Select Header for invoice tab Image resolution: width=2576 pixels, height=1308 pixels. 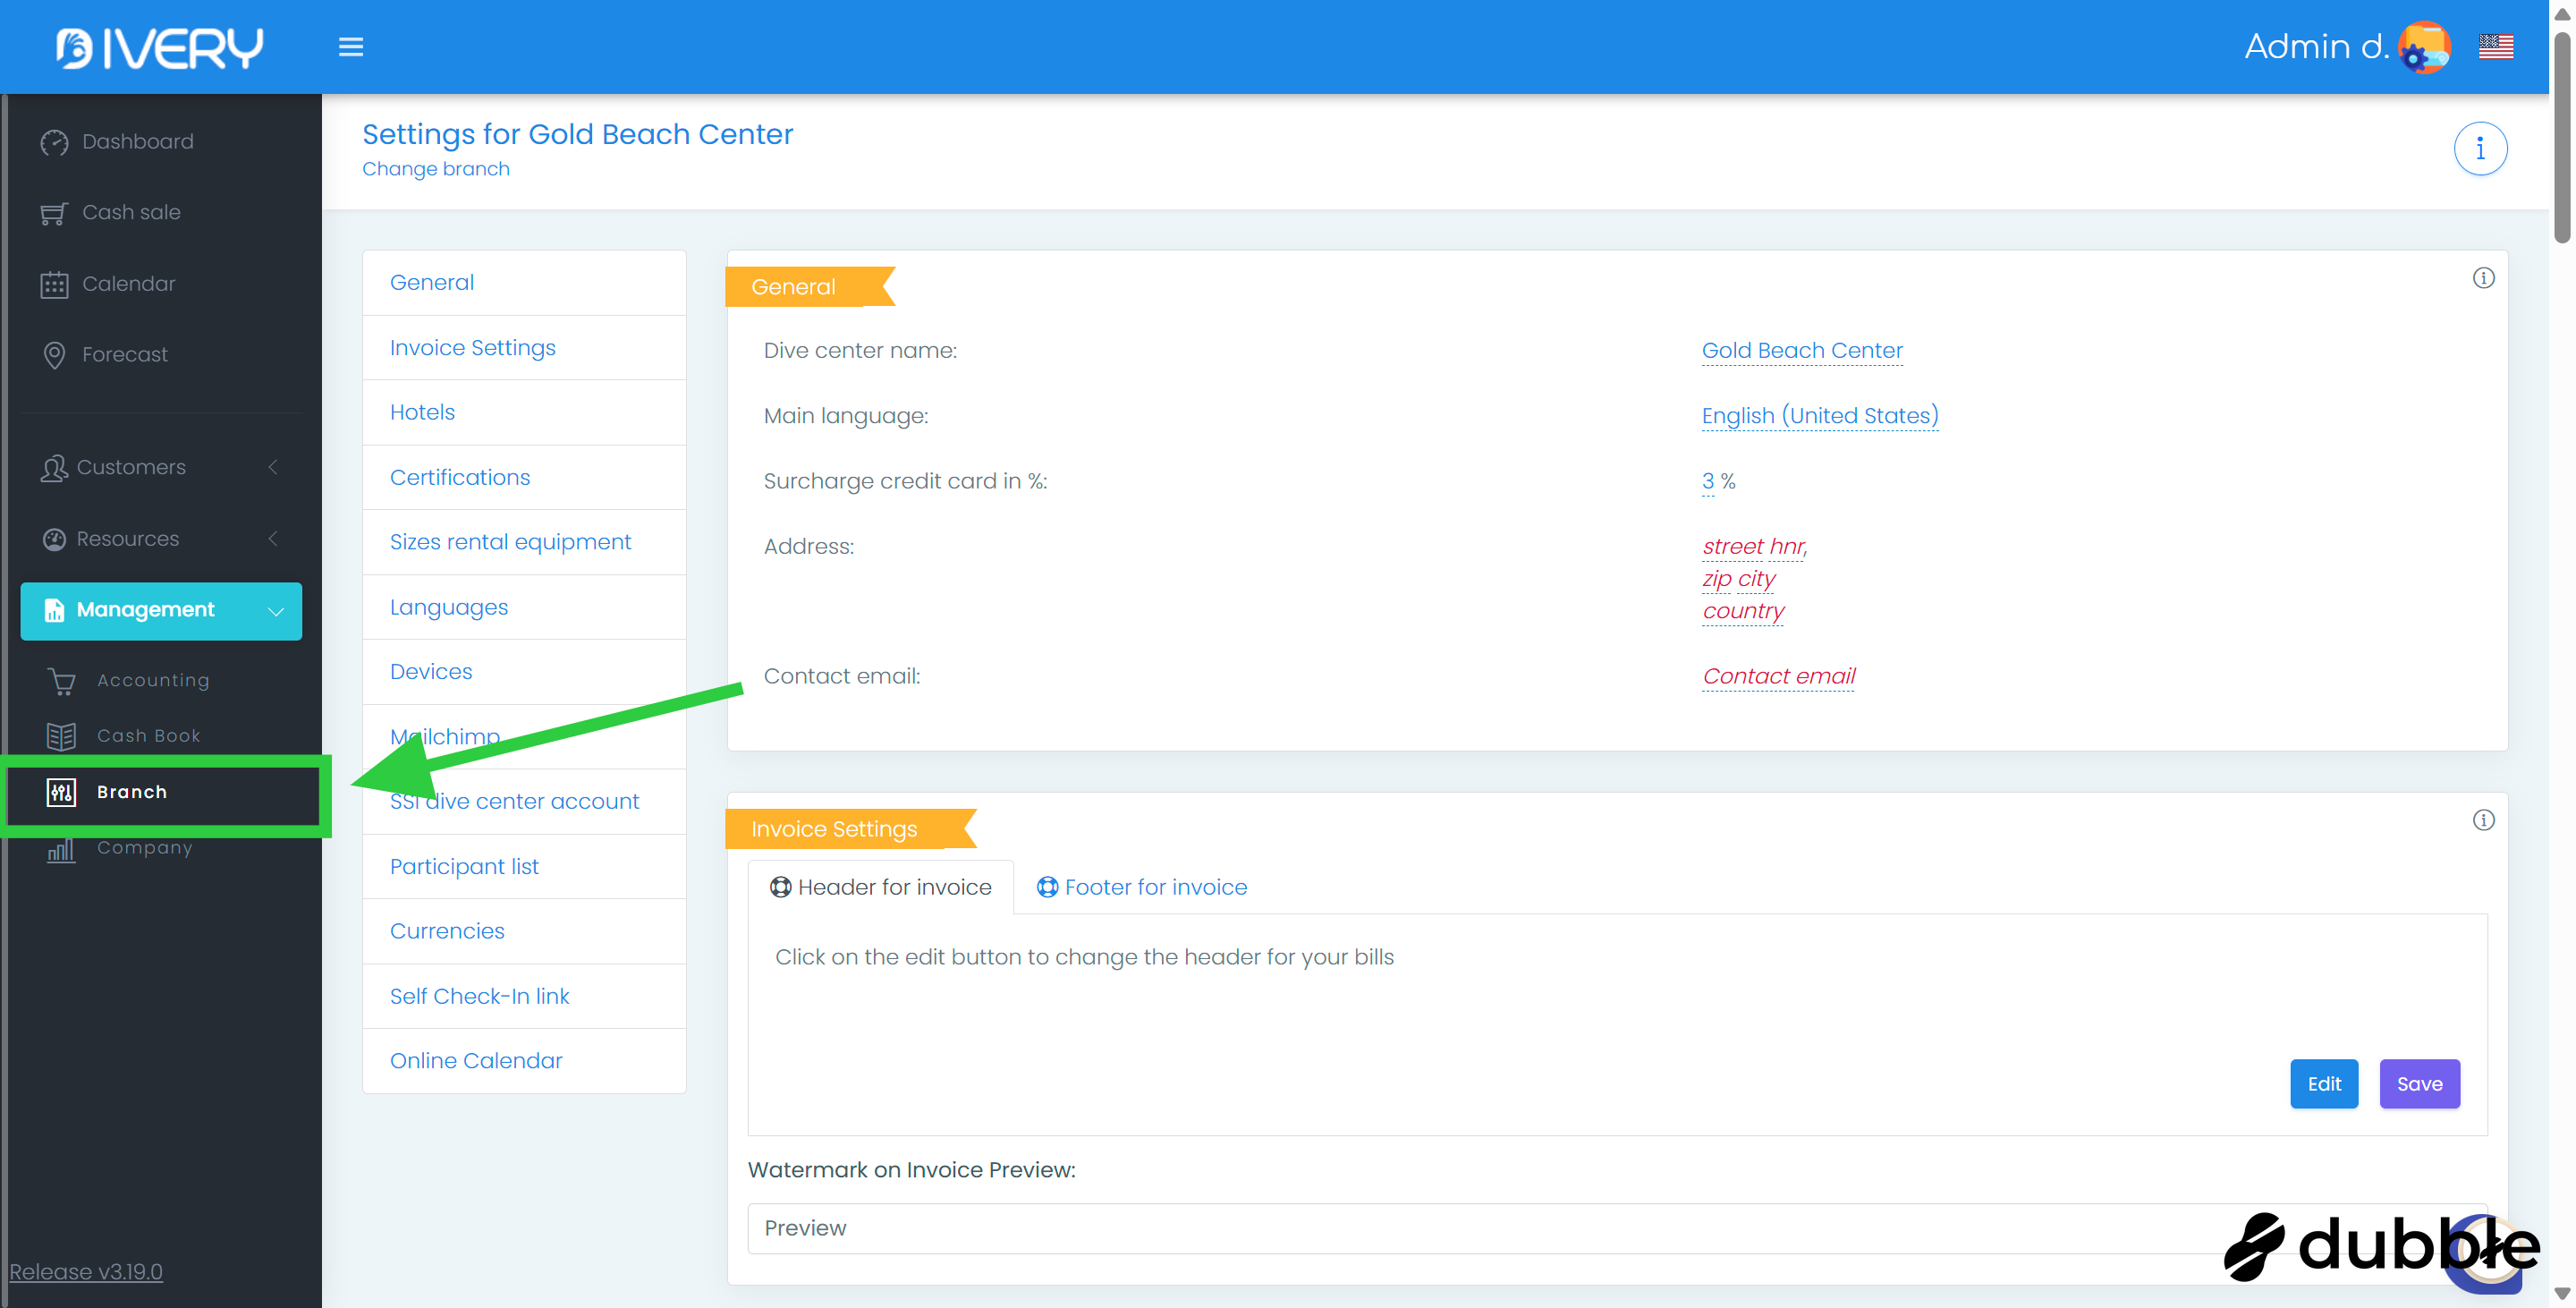[x=880, y=887]
